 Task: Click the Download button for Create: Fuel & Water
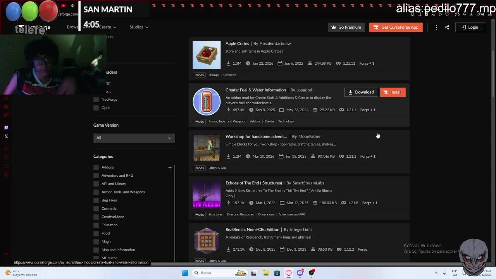361,92
